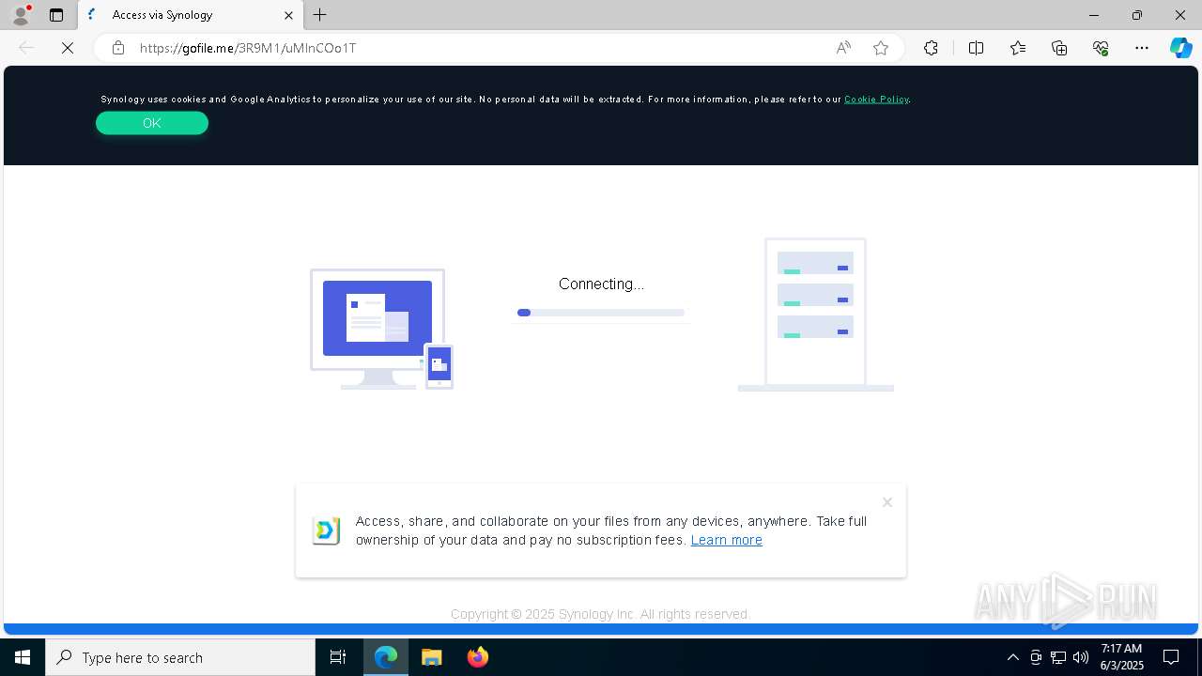This screenshot has width=1202, height=676.
Task: Open Browser essentials heart icon
Action: [1101, 48]
